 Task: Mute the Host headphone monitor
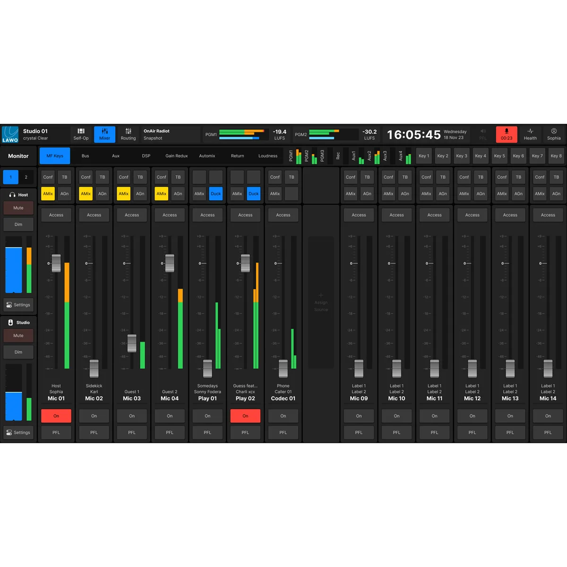click(x=18, y=208)
